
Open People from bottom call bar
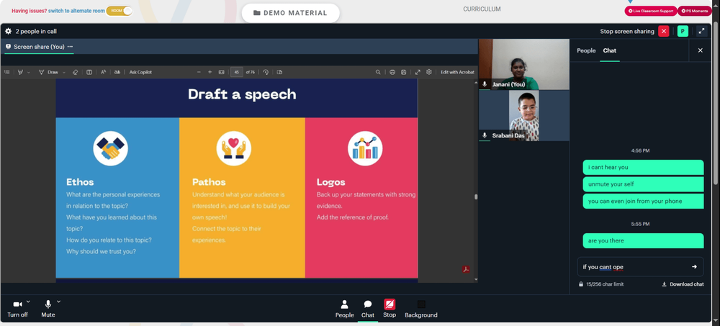coord(344,309)
